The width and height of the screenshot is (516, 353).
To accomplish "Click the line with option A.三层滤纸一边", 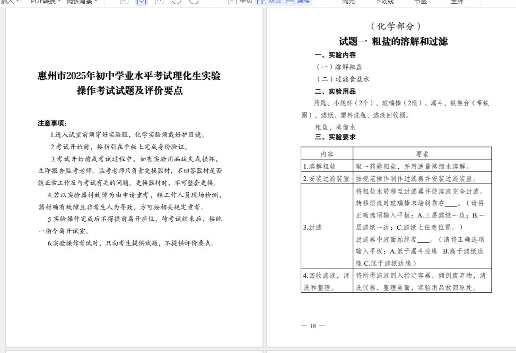I will [420, 215].
